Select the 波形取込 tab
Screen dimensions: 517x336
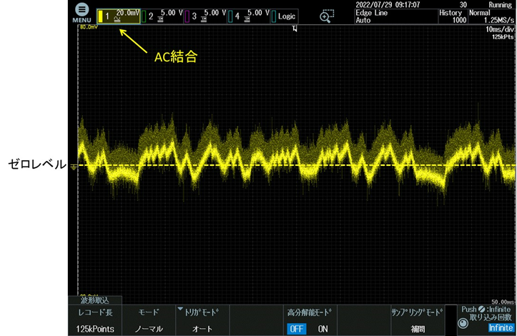pos(94,301)
